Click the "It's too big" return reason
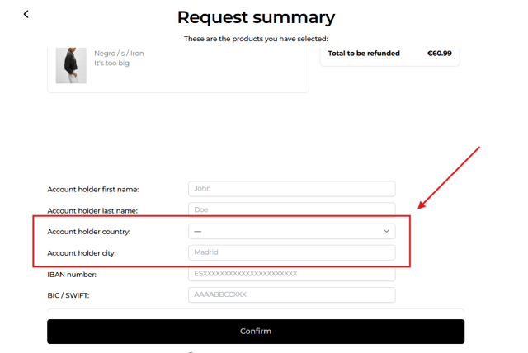 click(112, 63)
